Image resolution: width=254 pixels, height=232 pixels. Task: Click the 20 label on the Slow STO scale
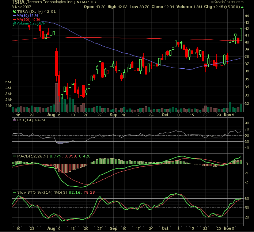(247, 217)
